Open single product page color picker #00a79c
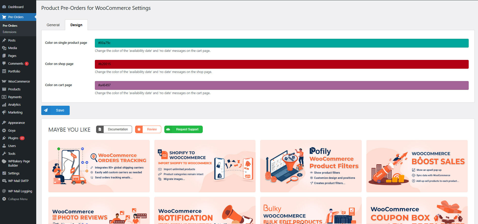The width and height of the screenshot is (478, 224). pos(282,43)
